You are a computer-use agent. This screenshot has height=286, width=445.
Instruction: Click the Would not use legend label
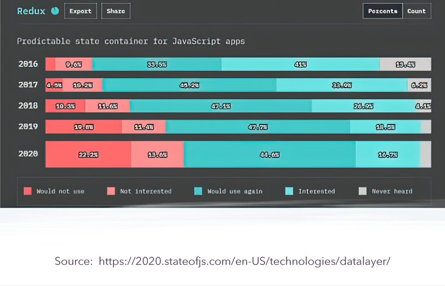coord(60,191)
